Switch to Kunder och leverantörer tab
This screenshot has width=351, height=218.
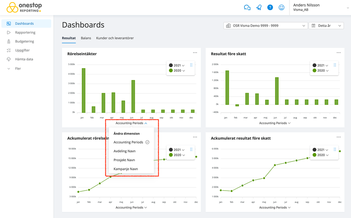(115, 38)
